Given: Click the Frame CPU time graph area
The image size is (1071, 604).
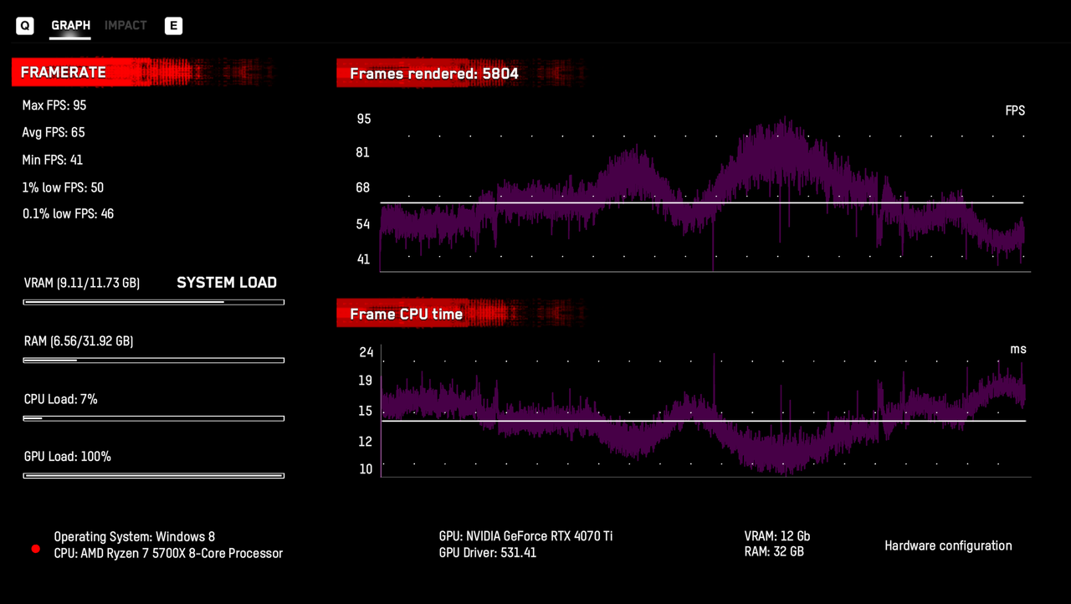Looking at the screenshot, I should point(705,411).
